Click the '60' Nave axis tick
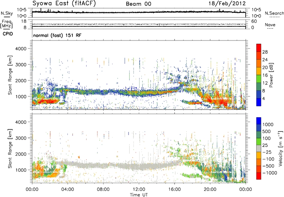284x197 pixels. click(254, 21)
